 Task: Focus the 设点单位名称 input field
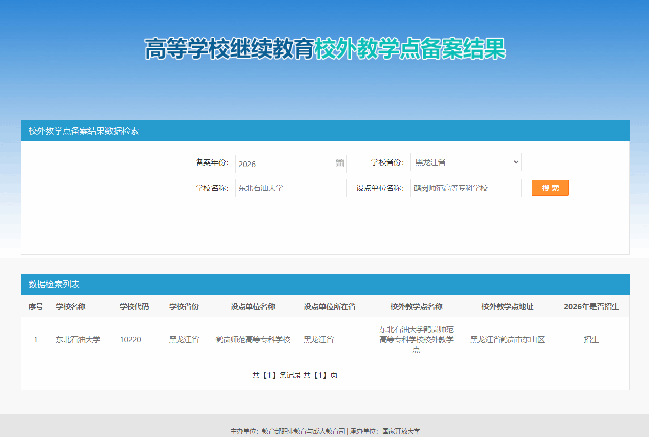pos(466,188)
